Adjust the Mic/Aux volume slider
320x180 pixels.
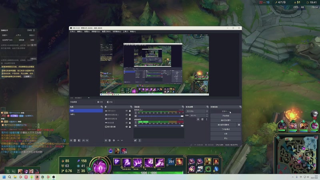coord(161,116)
